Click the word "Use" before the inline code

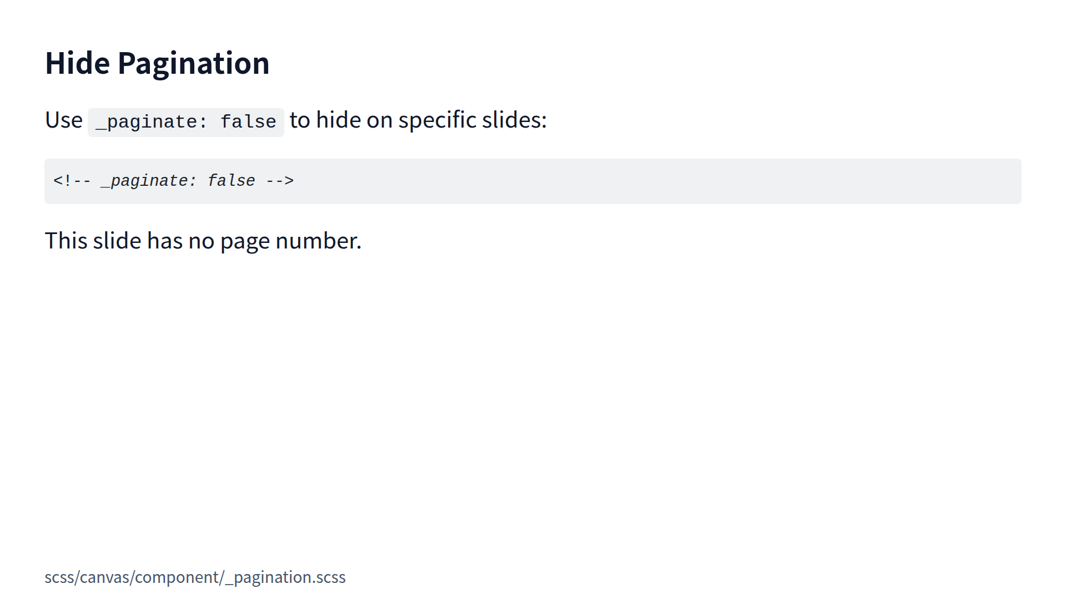63,120
